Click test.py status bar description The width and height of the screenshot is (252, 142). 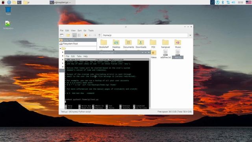point(76,112)
